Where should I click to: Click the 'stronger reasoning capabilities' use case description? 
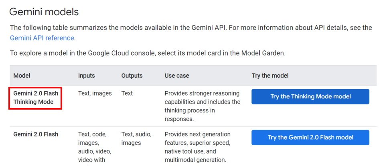click(x=202, y=106)
